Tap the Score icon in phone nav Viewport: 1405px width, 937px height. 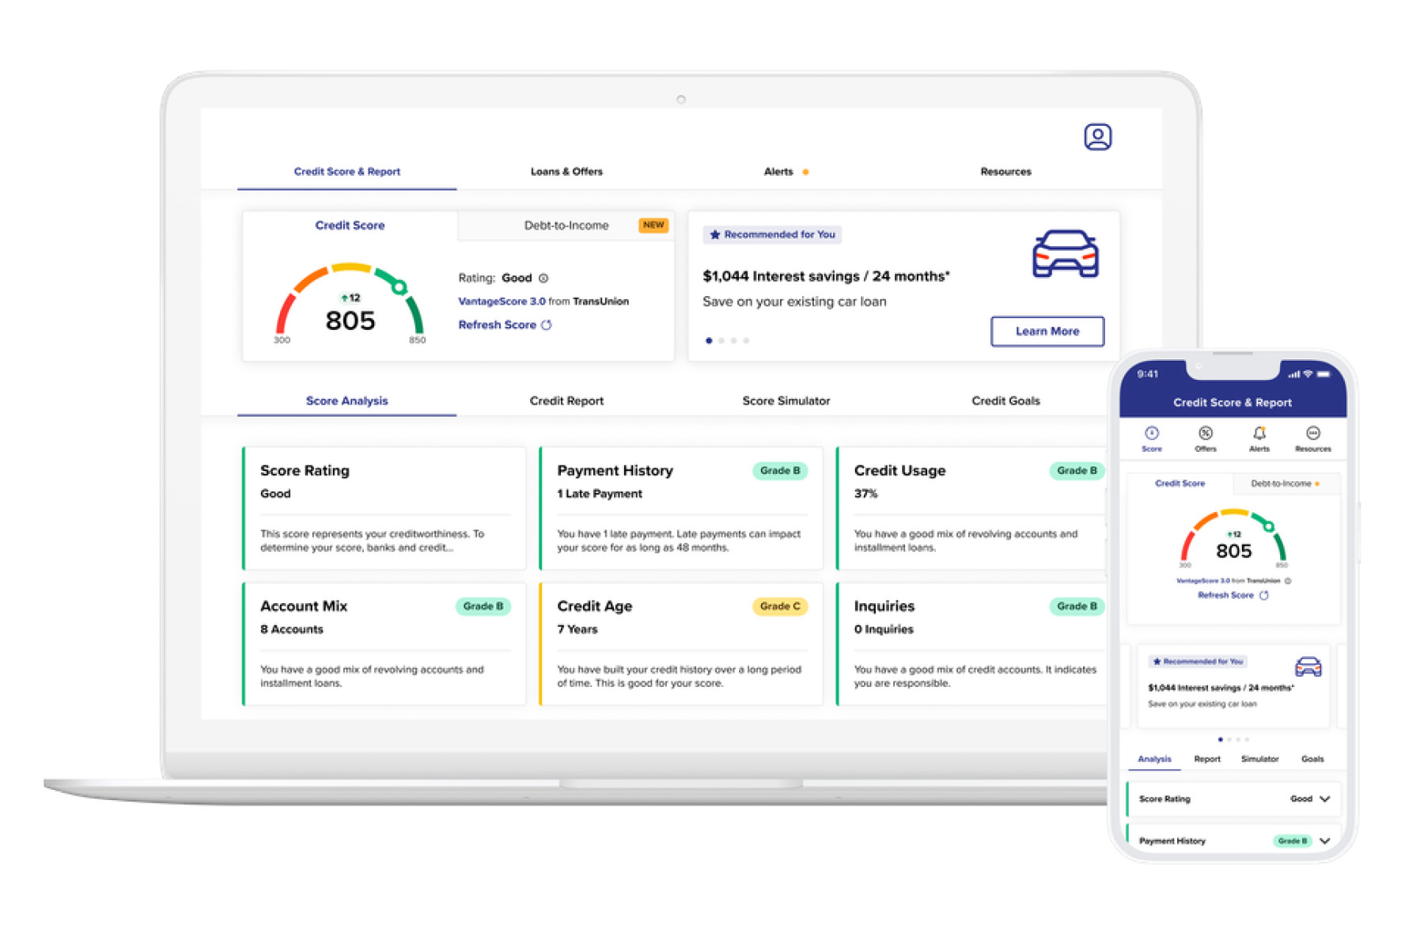(1152, 433)
